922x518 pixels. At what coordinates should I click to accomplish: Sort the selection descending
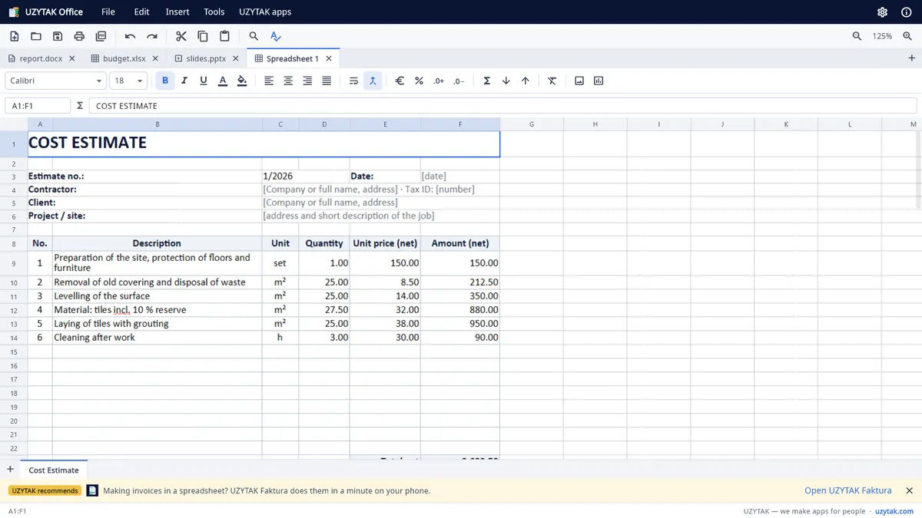point(526,81)
